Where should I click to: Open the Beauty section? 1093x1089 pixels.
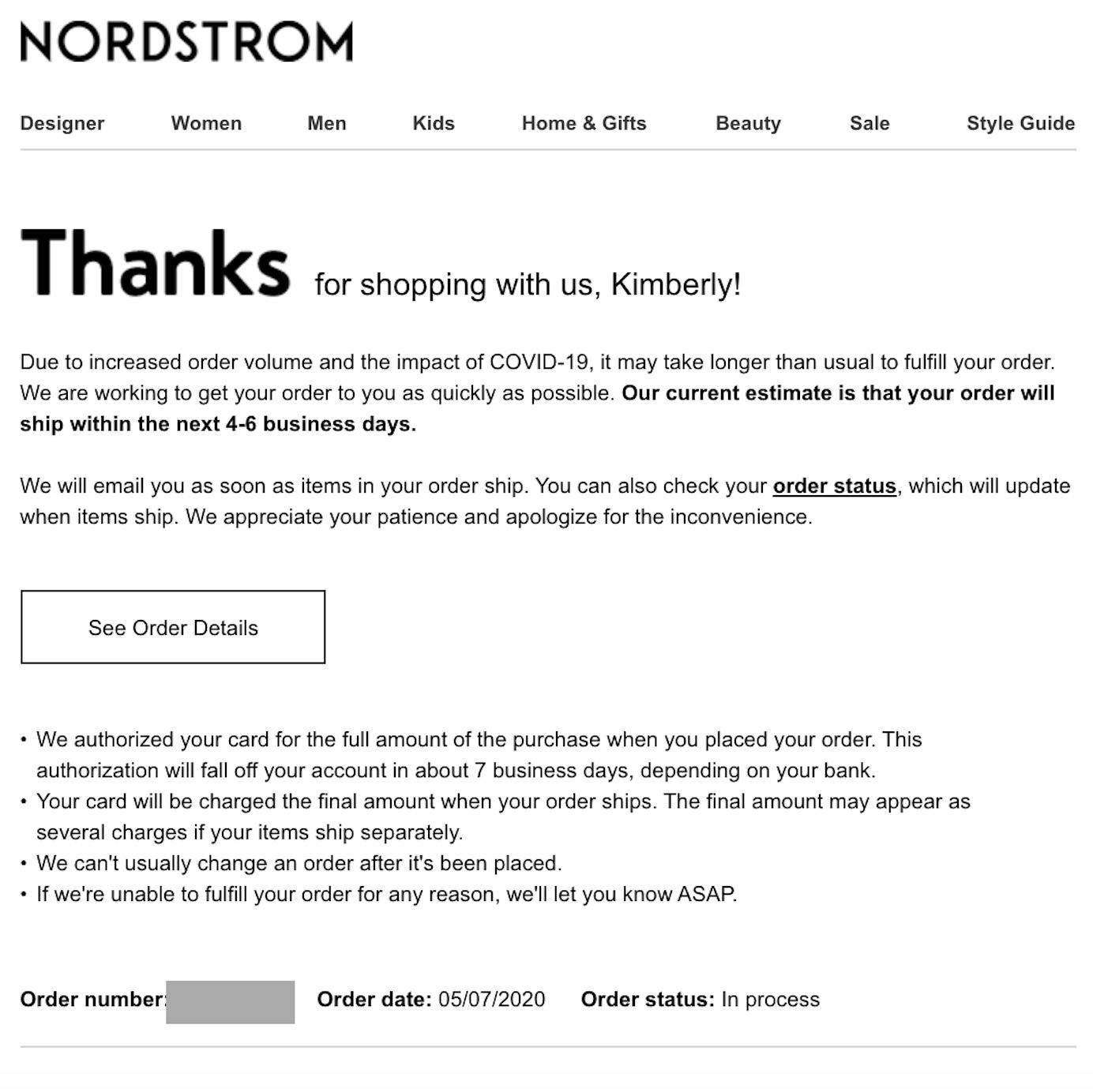pos(748,123)
